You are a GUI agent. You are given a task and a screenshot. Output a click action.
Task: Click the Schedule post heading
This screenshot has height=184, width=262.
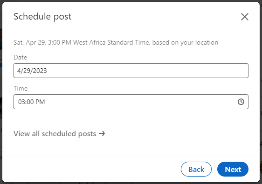click(x=42, y=17)
